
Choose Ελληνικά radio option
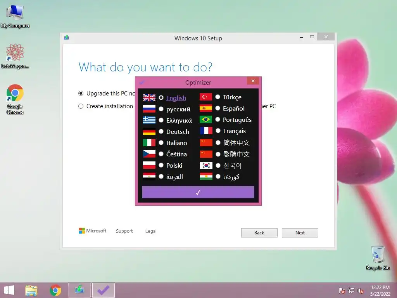[161, 120]
